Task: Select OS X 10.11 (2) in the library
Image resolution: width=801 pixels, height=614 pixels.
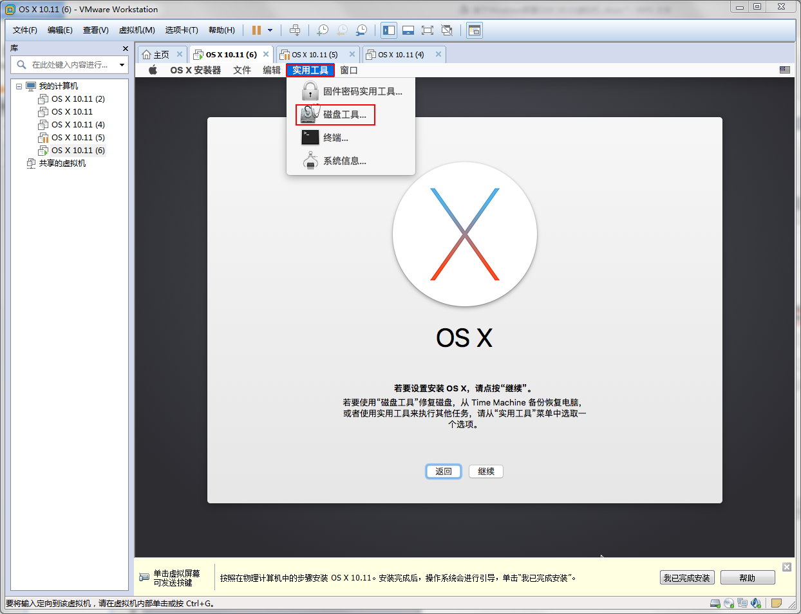Action: click(x=78, y=99)
